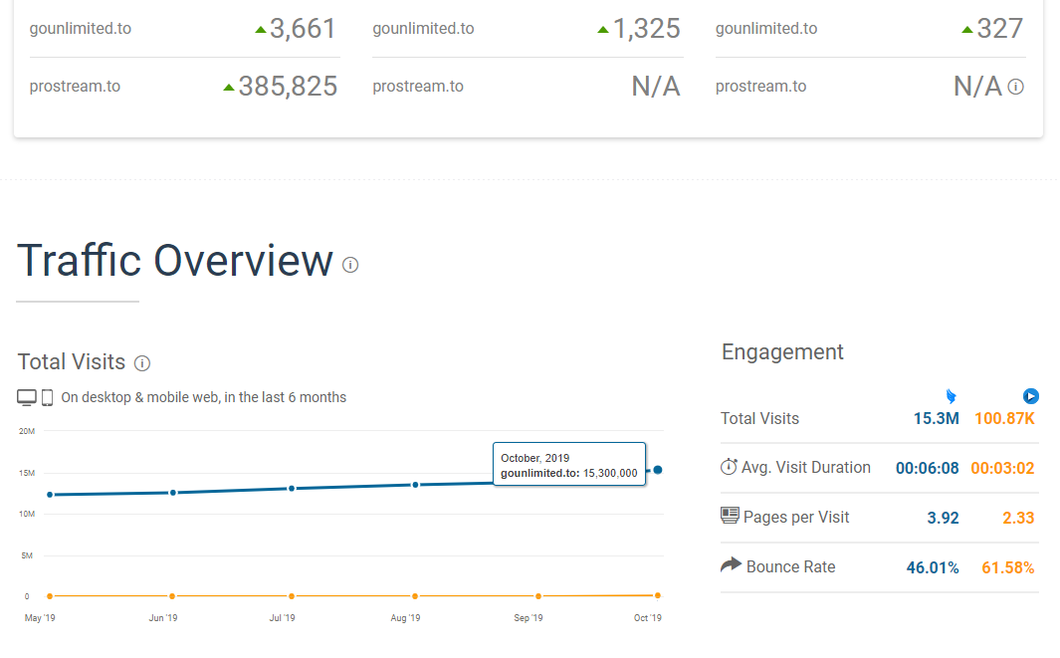Click the 100.87K total visits value
Image resolution: width=1060 pixels, height=658 pixels.
[x=1004, y=419]
